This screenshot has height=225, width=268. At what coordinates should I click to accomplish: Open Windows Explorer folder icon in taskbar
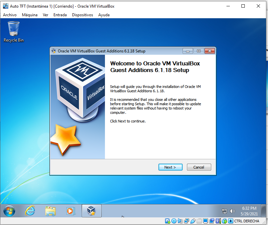click(x=50, y=211)
